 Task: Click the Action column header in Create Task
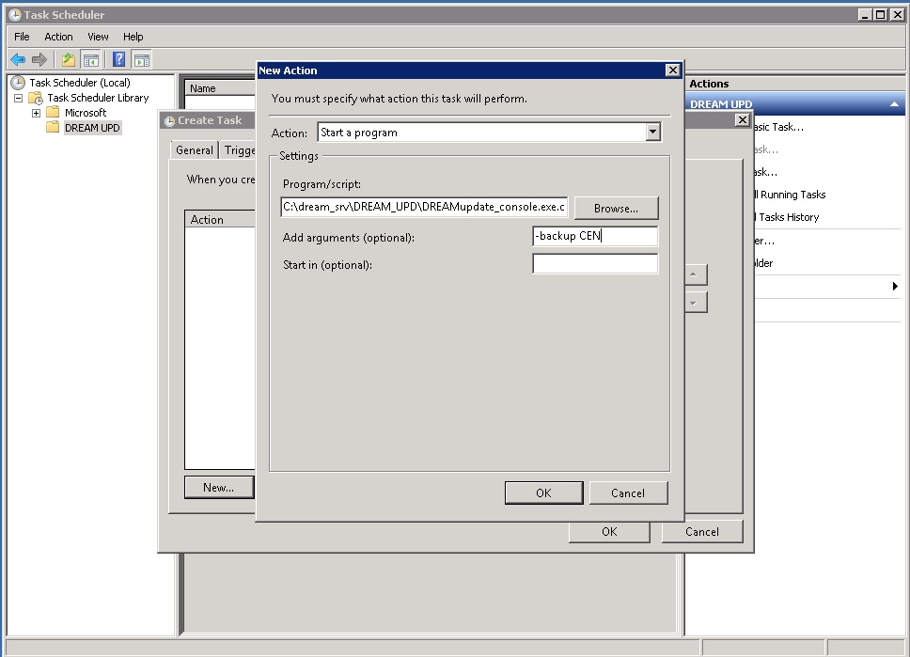point(221,219)
